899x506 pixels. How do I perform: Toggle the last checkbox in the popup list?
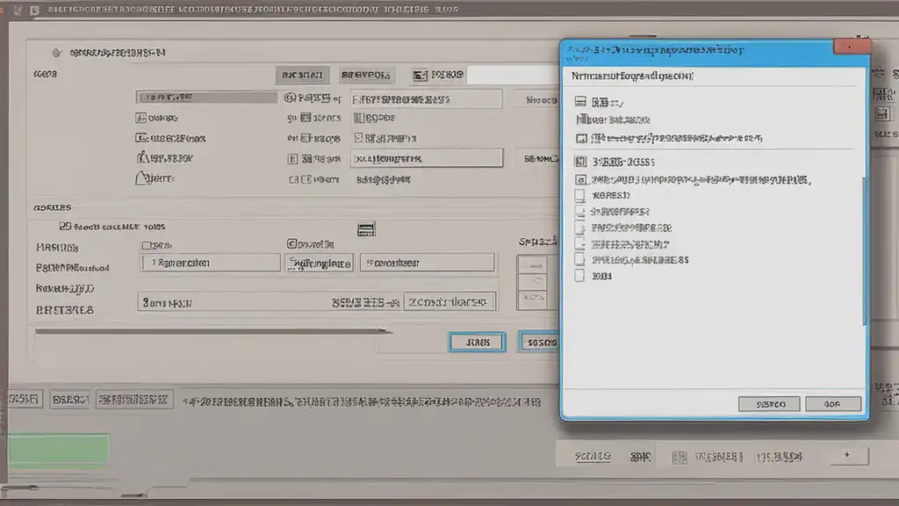pos(579,275)
